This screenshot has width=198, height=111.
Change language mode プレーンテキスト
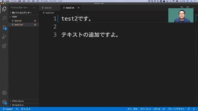pyautogui.click(x=176, y=109)
